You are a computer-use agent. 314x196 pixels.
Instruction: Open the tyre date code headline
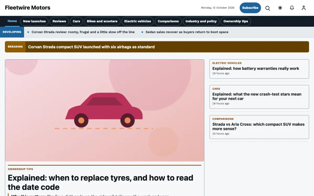point(100,182)
